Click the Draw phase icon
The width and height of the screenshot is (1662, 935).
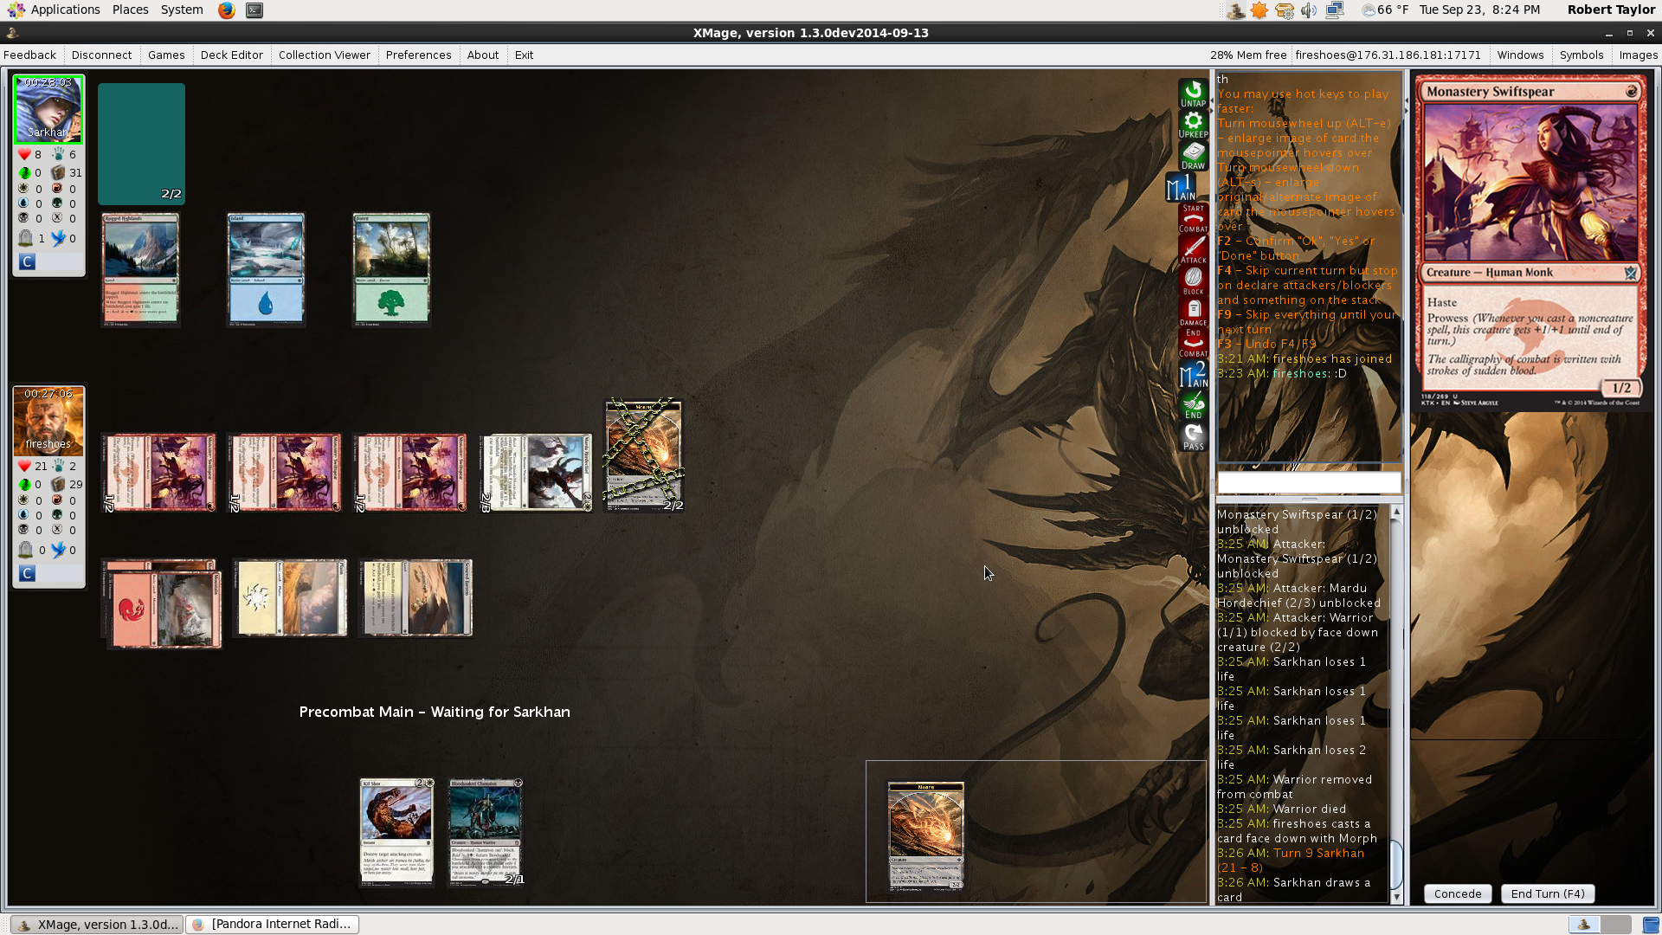(1193, 155)
